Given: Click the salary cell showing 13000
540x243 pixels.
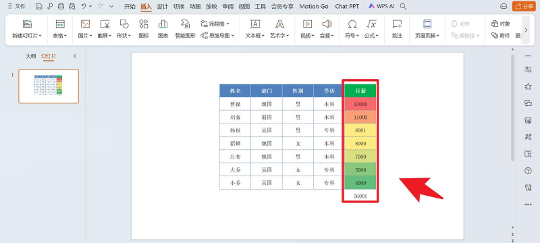Looking at the screenshot, I should click(360, 104).
